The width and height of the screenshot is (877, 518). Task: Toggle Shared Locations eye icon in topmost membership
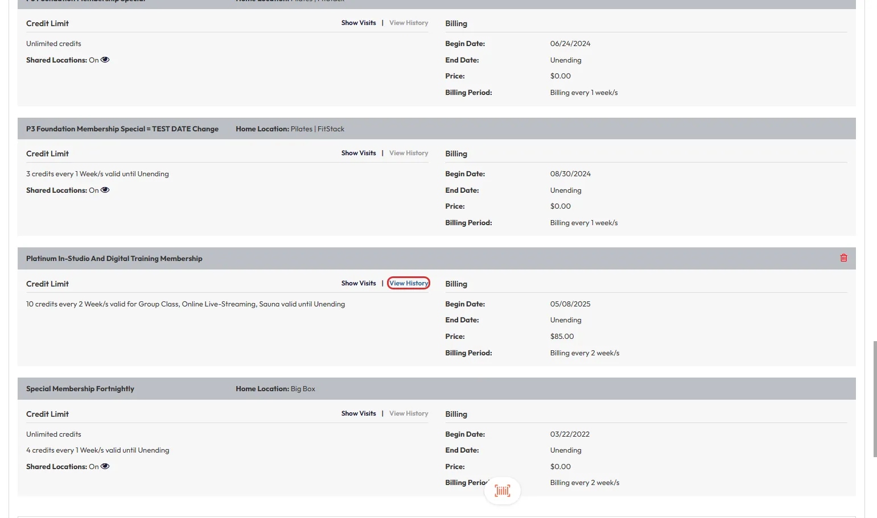105,60
